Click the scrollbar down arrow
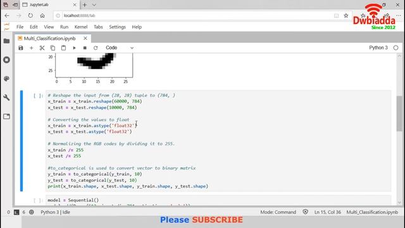405x228 pixels. pyautogui.click(x=399, y=203)
